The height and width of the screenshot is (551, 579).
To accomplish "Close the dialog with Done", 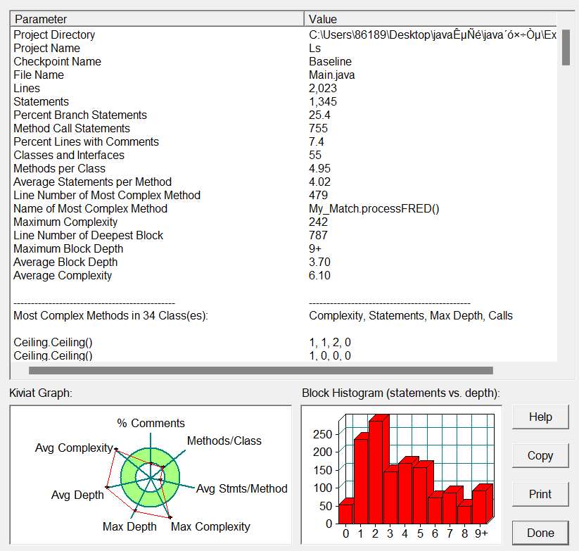I will pos(540,533).
